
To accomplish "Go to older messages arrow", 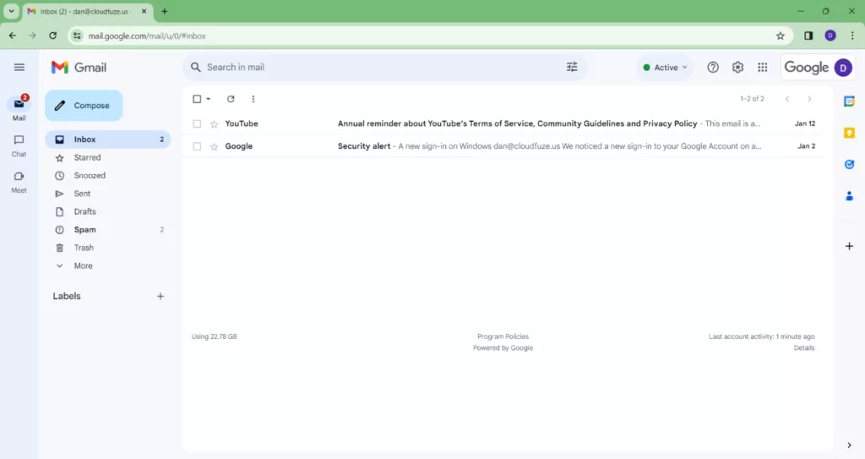I will (809, 99).
